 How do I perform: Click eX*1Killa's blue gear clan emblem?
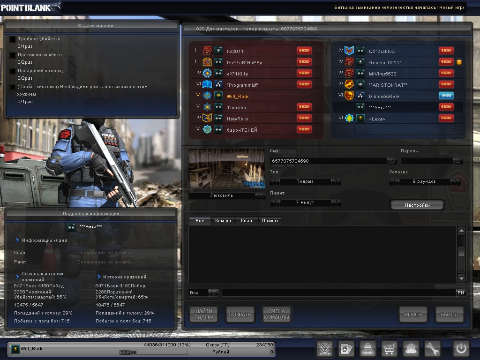(x=207, y=73)
